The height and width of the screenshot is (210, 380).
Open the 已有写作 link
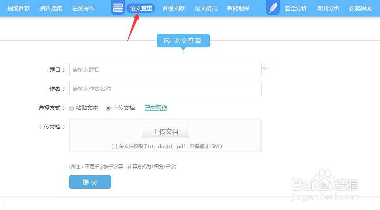[x=156, y=108]
